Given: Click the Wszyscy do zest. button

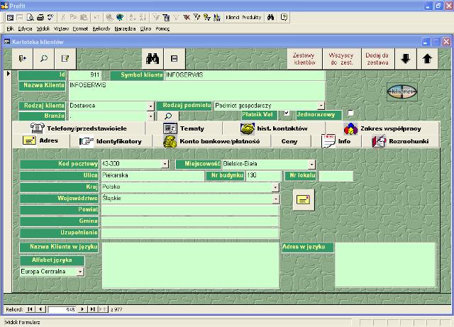Looking at the screenshot, I should (x=341, y=59).
